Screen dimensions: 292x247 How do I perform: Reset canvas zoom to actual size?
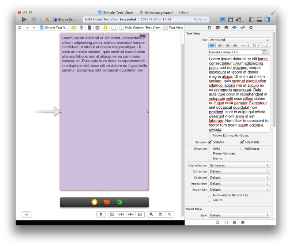tap(160, 214)
